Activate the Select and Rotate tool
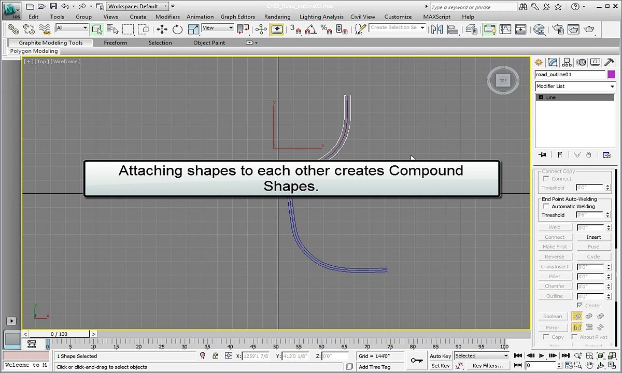This screenshot has width=622, height=373. [177, 29]
